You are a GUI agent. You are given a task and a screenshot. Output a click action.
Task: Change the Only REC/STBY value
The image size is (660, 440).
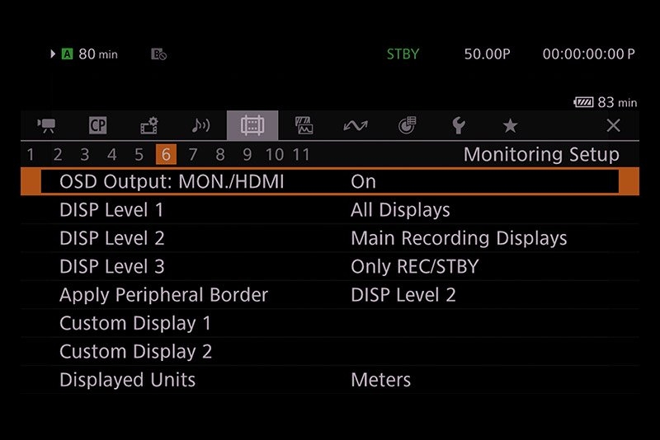pos(415,266)
